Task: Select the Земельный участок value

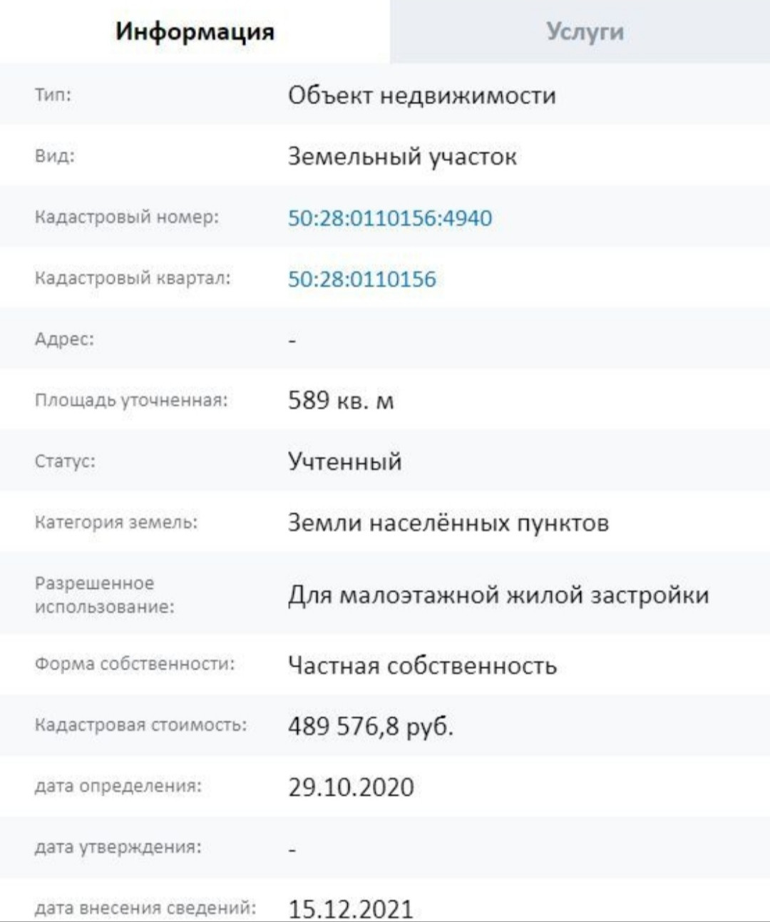Action: click(402, 156)
